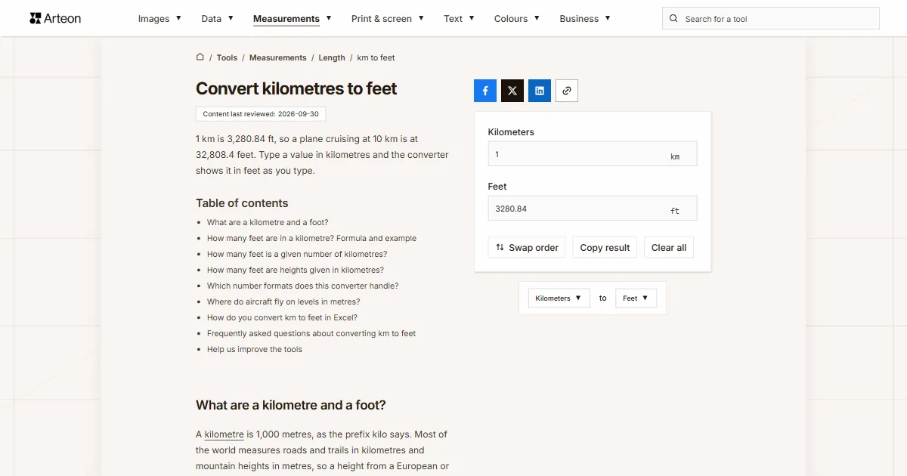Viewport: 907px width, 476px height.
Task: Click 'km to feet' breadcrumb text
Action: [x=376, y=57]
